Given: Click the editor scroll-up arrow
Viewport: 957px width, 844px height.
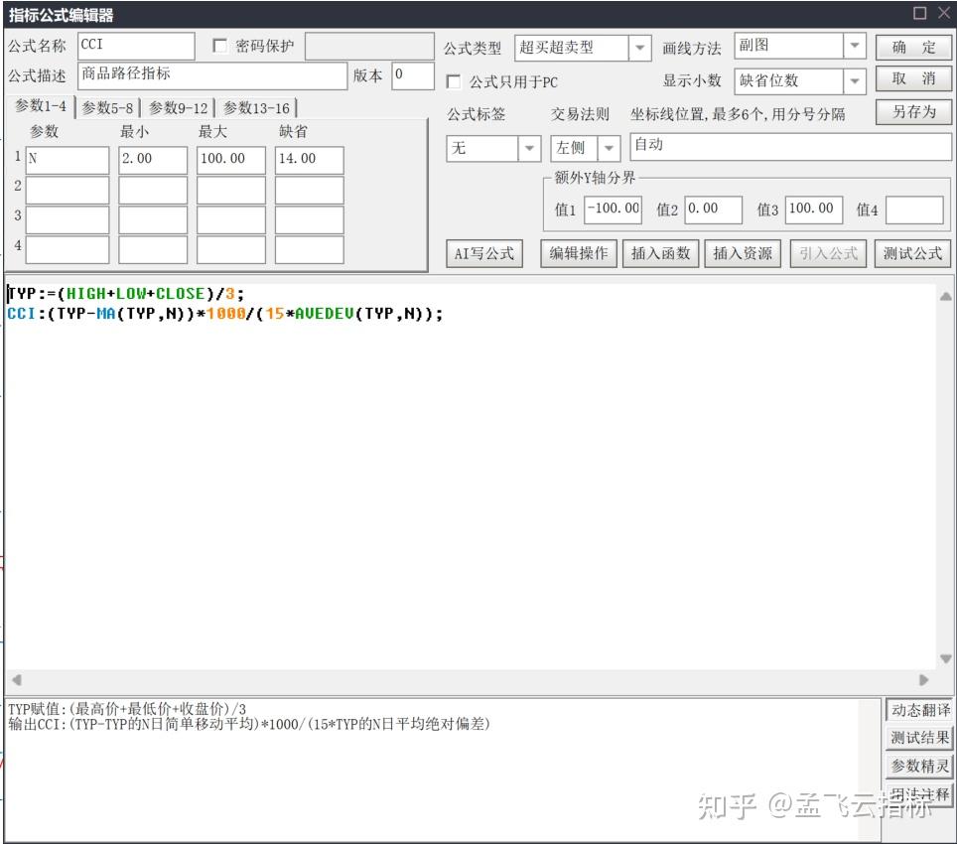Looking at the screenshot, I should point(945,297).
